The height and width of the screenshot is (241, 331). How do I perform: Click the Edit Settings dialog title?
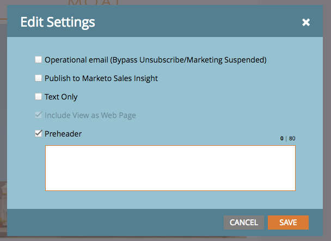coord(58,22)
